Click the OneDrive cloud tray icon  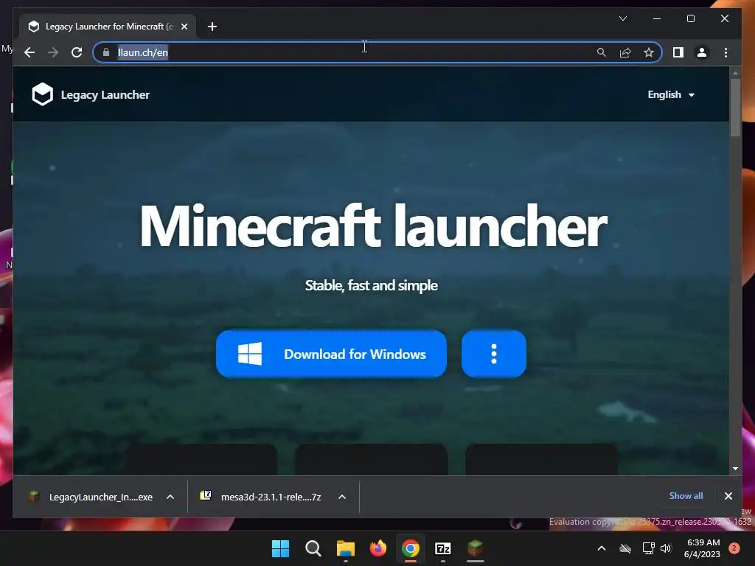625,548
